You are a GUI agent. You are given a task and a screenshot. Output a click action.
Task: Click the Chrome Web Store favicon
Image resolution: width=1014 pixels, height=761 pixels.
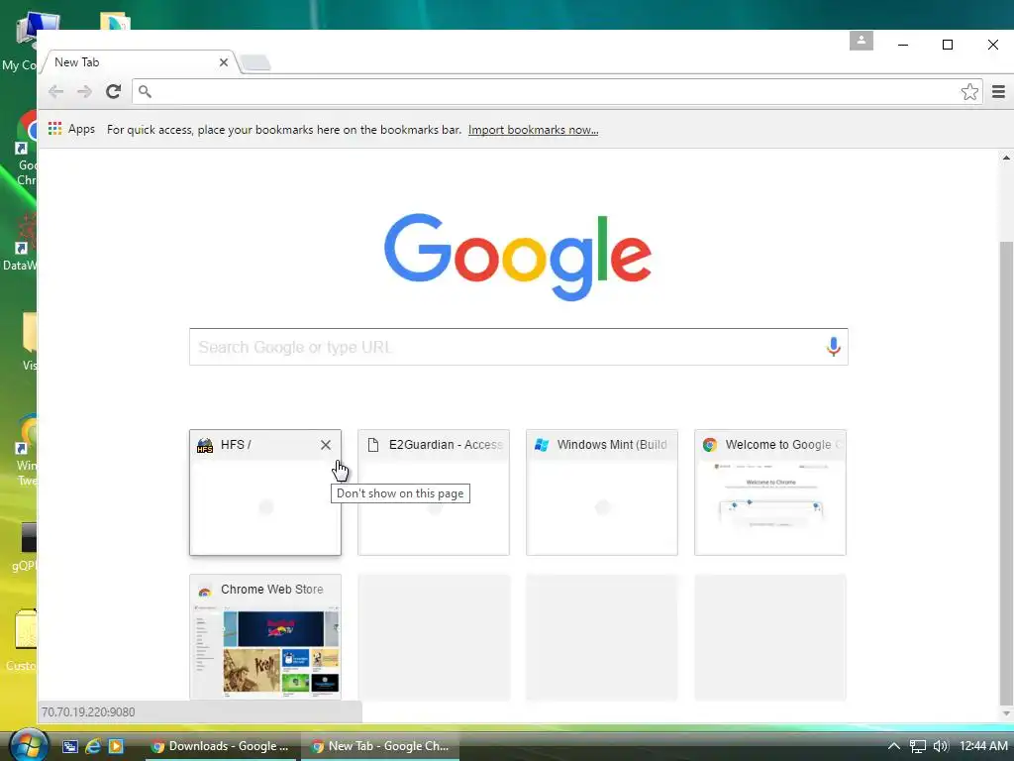coord(205,590)
